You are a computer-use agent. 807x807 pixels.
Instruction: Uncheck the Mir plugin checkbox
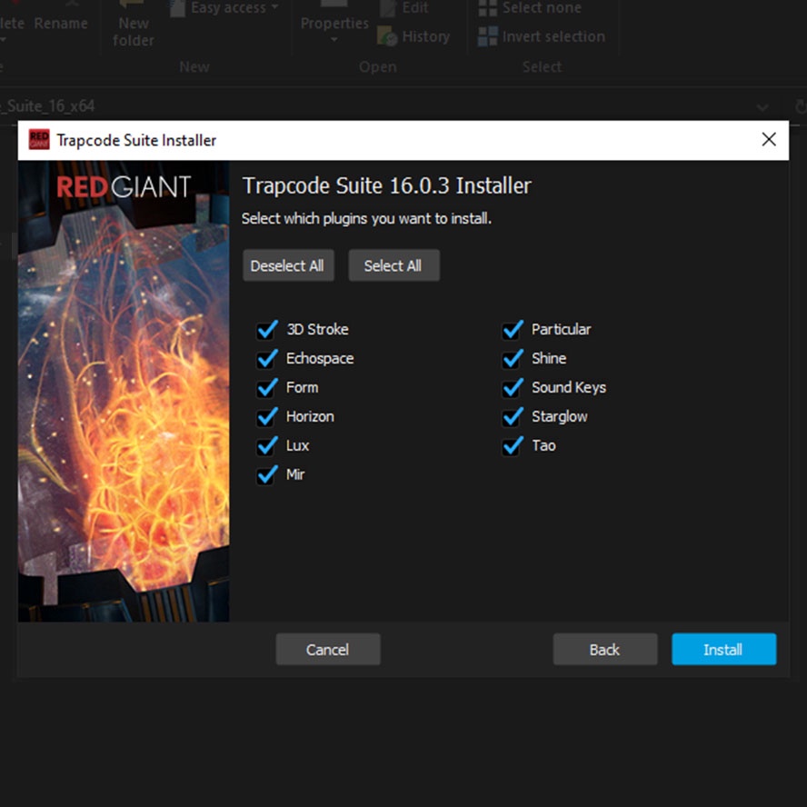click(267, 475)
